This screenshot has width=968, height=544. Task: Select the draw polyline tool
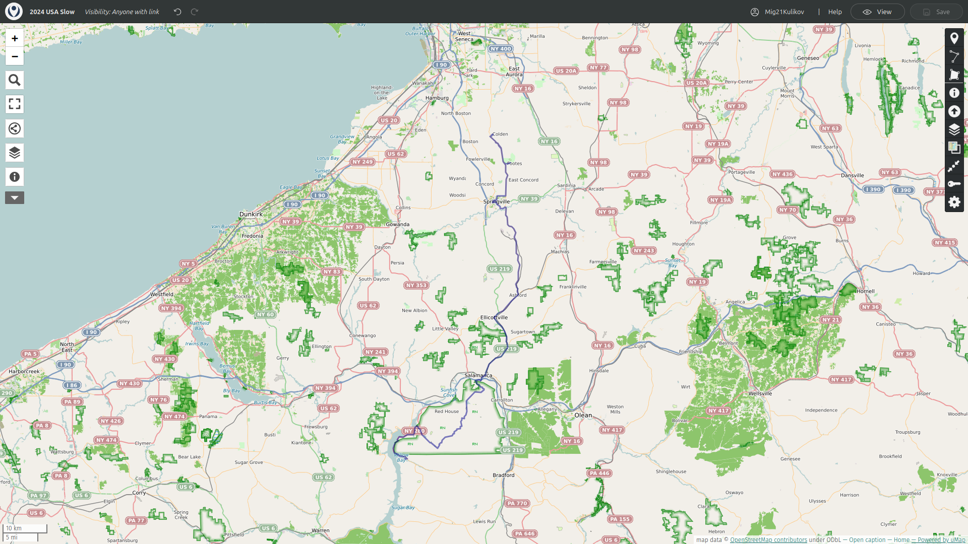(954, 56)
